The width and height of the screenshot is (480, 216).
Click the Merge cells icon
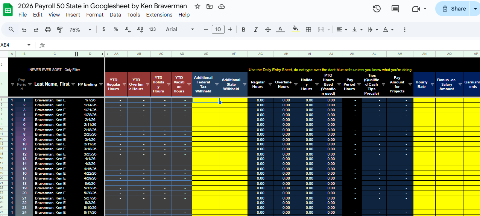(321, 29)
